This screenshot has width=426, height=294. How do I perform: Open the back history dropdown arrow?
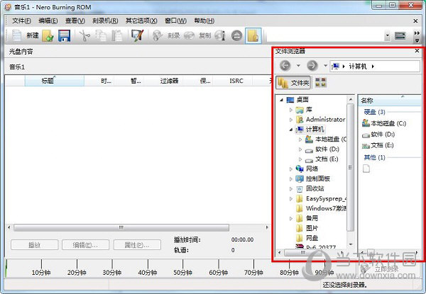(298, 66)
